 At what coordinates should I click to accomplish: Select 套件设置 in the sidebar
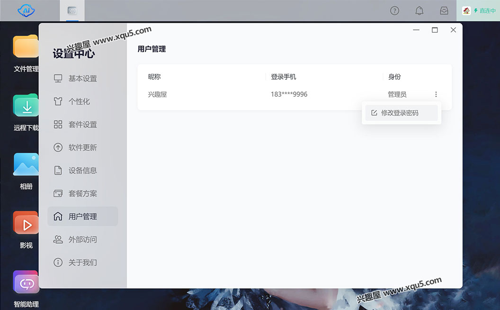[x=82, y=125]
